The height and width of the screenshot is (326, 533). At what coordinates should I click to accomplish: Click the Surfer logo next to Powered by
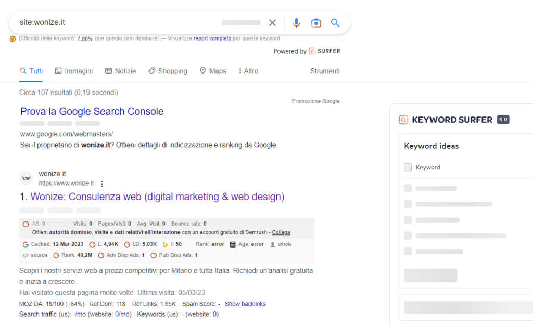pos(325,51)
